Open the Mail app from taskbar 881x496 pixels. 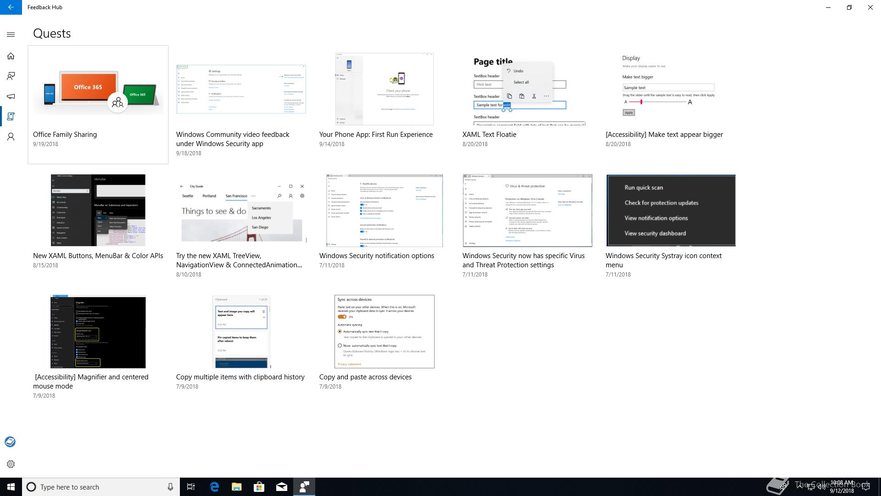coord(282,487)
